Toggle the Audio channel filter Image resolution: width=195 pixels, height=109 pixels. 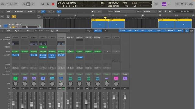[x=122, y=31]
